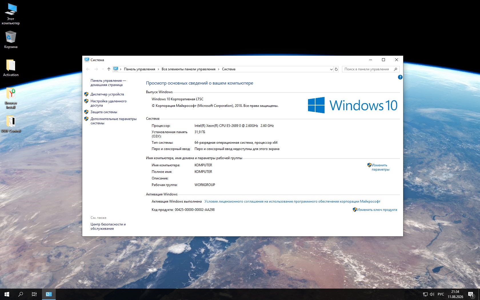Go back with the back arrow
This screenshot has height=300, width=480.
[88, 69]
